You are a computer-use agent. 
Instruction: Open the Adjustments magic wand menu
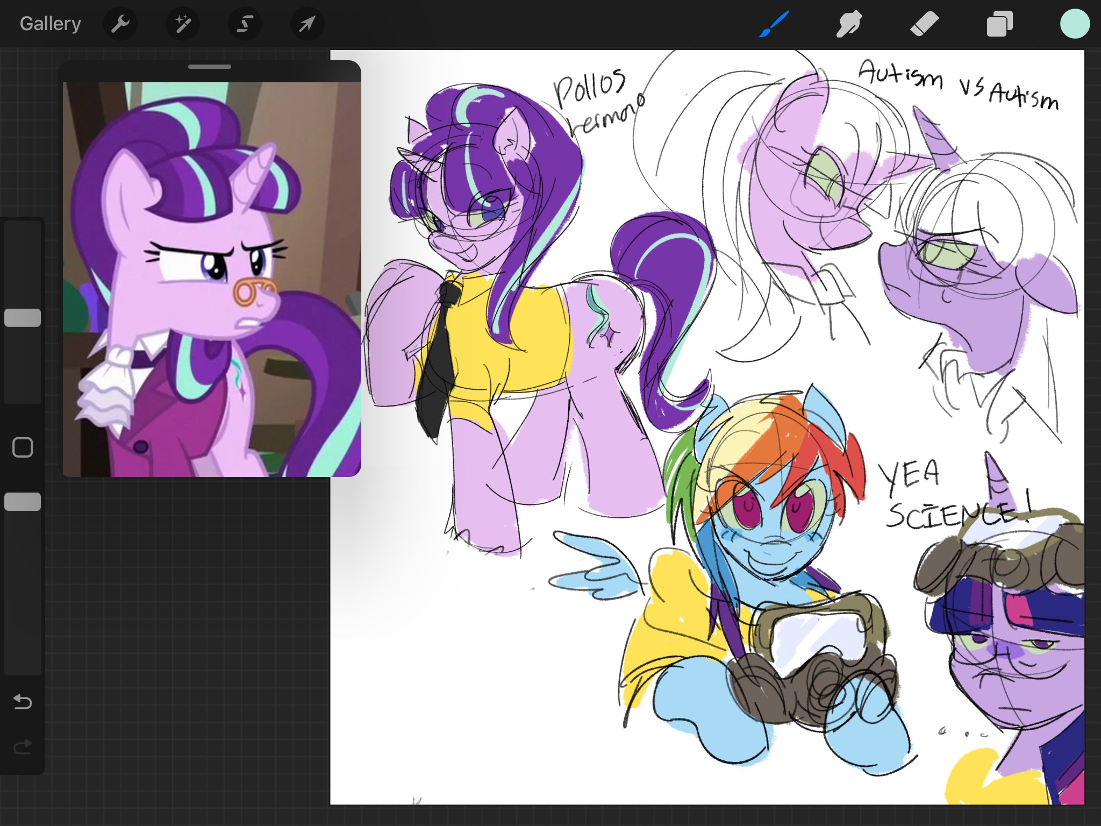183,24
